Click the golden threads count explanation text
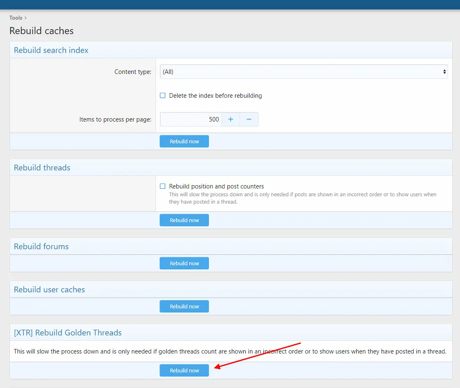The width and height of the screenshot is (460, 388). [x=230, y=351]
